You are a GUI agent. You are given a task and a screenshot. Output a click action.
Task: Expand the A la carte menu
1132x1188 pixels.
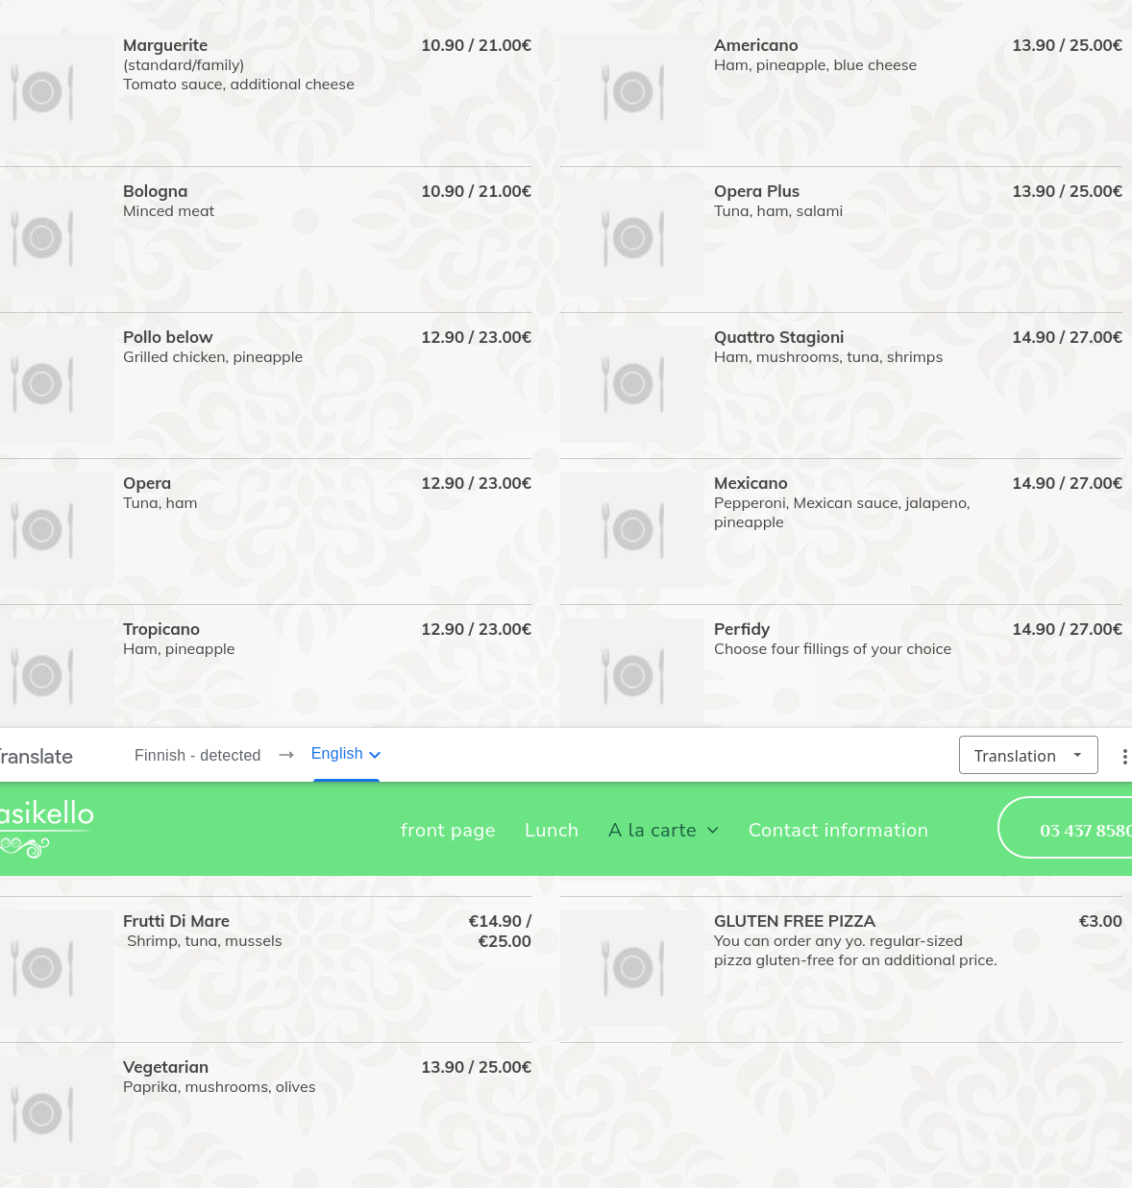tap(663, 830)
